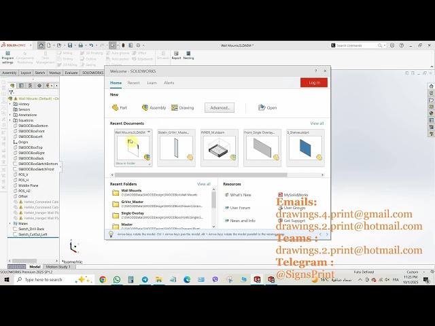This screenshot has height=326, width=435.
Task: Switch to the Alerts tab
Action: click(x=169, y=83)
